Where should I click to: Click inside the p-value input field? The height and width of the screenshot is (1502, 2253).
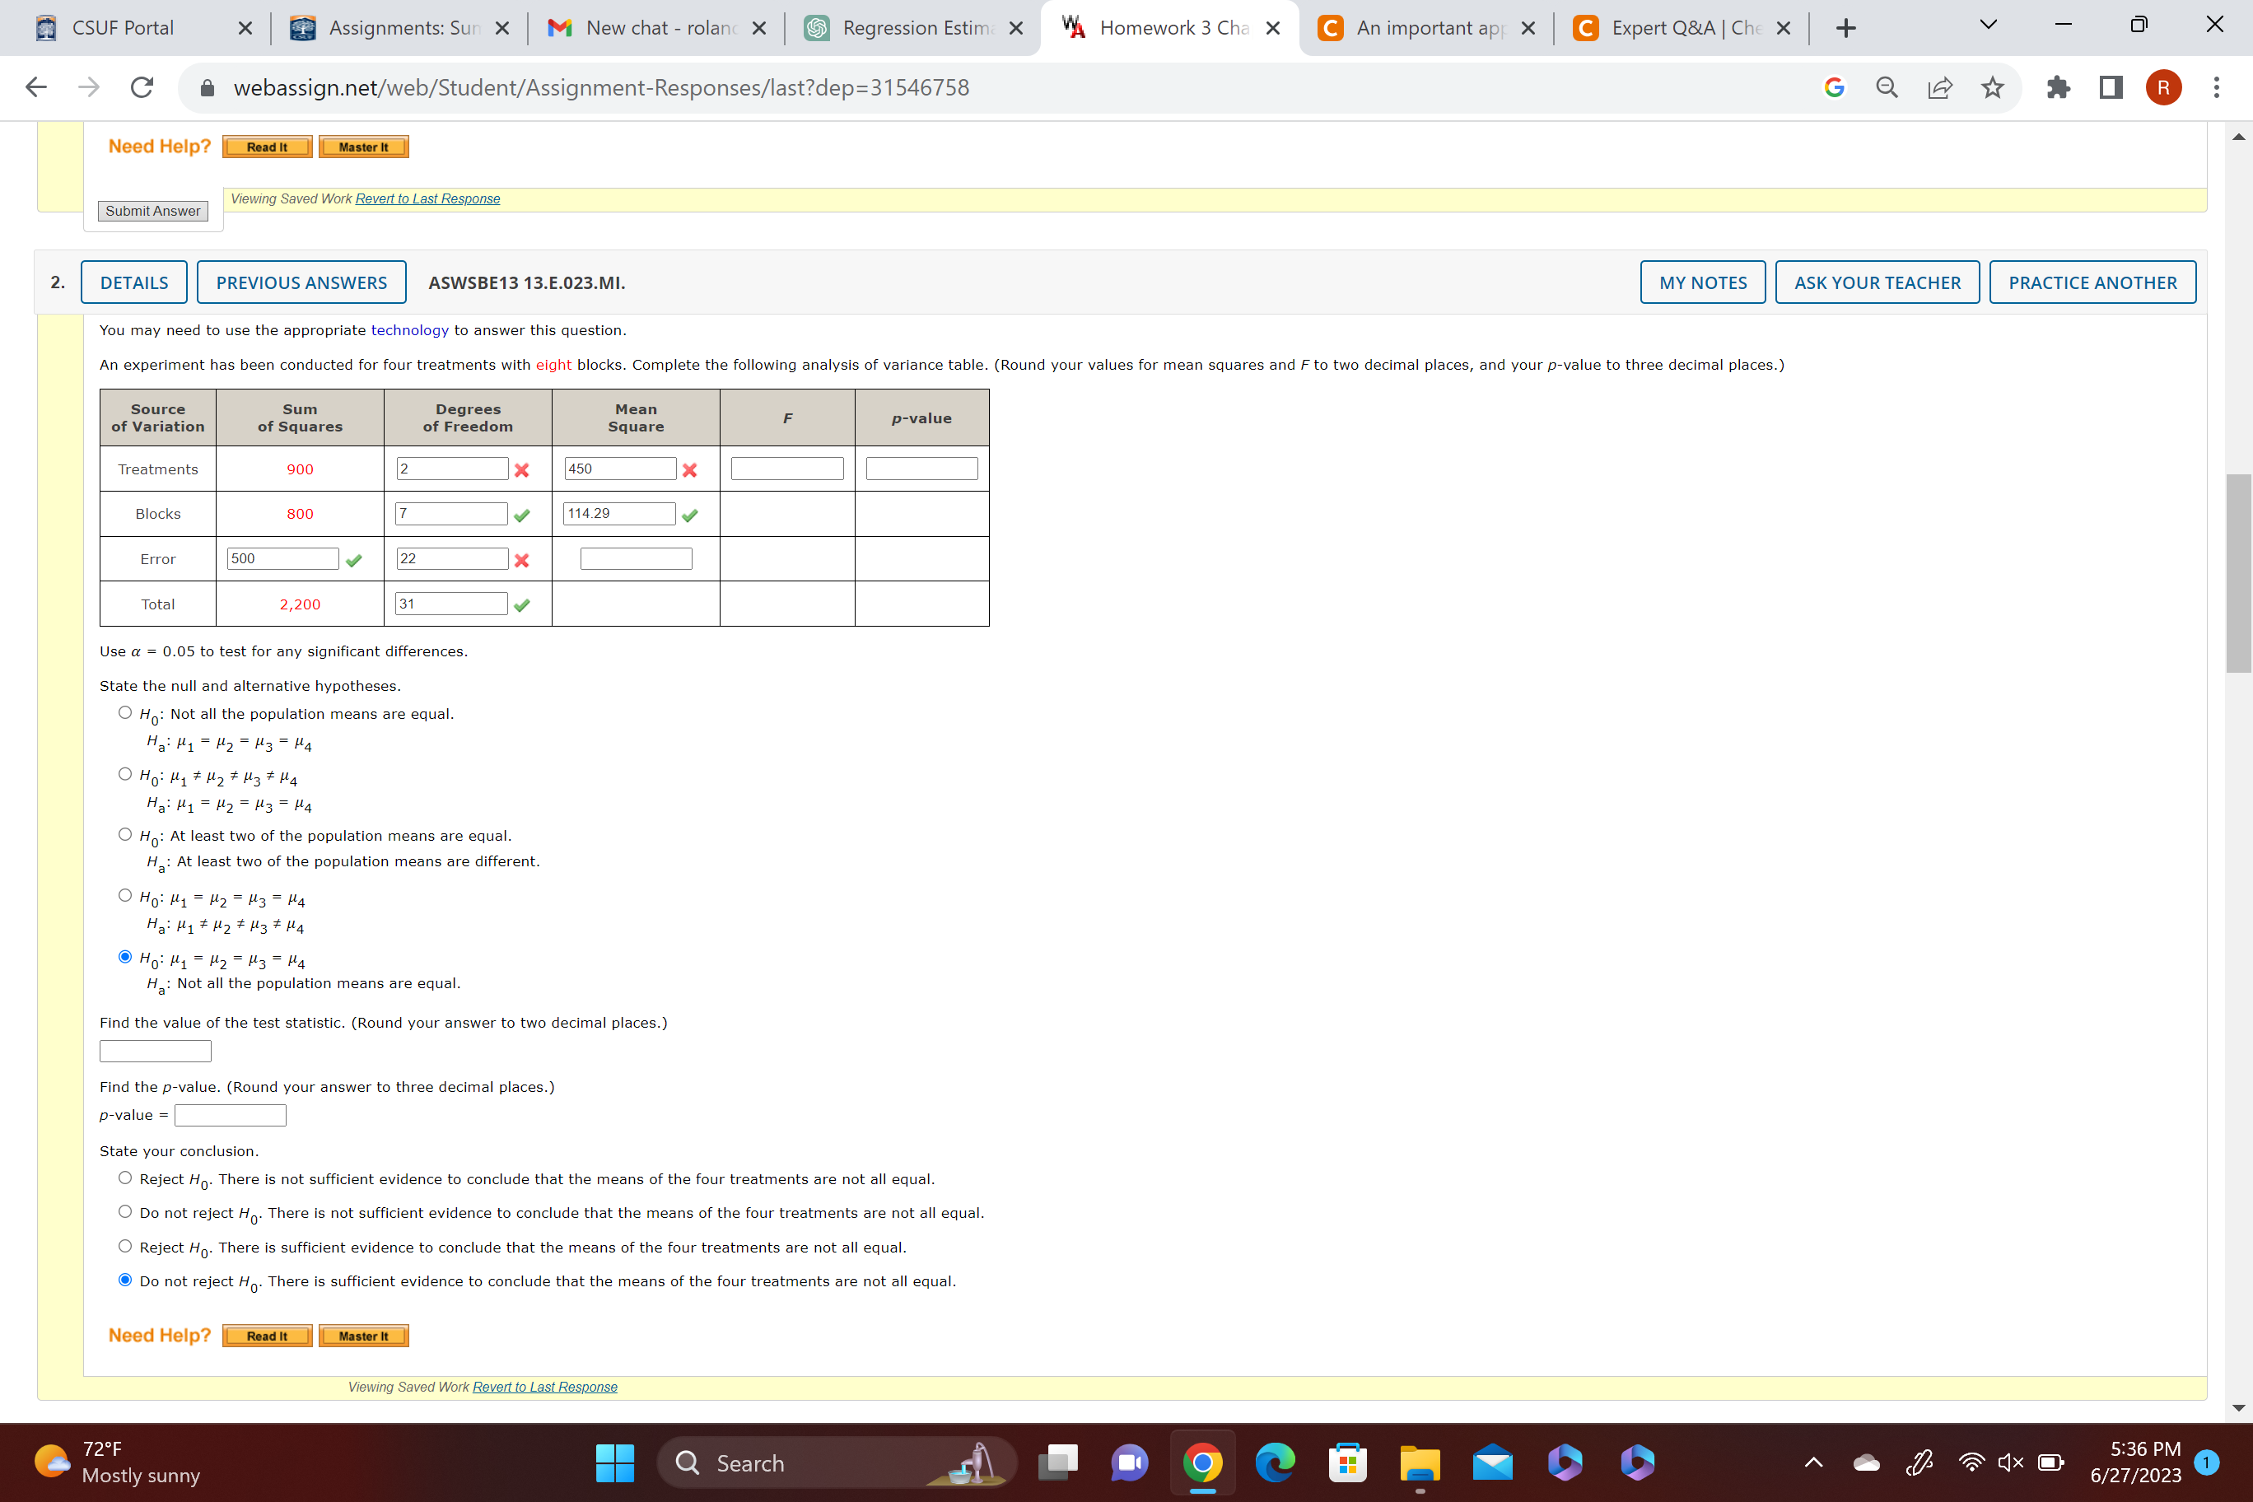pos(229,1114)
